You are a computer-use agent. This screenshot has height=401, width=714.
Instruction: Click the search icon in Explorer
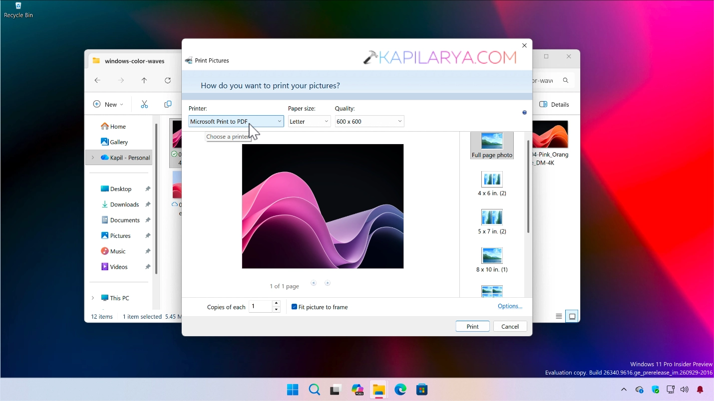(x=566, y=80)
